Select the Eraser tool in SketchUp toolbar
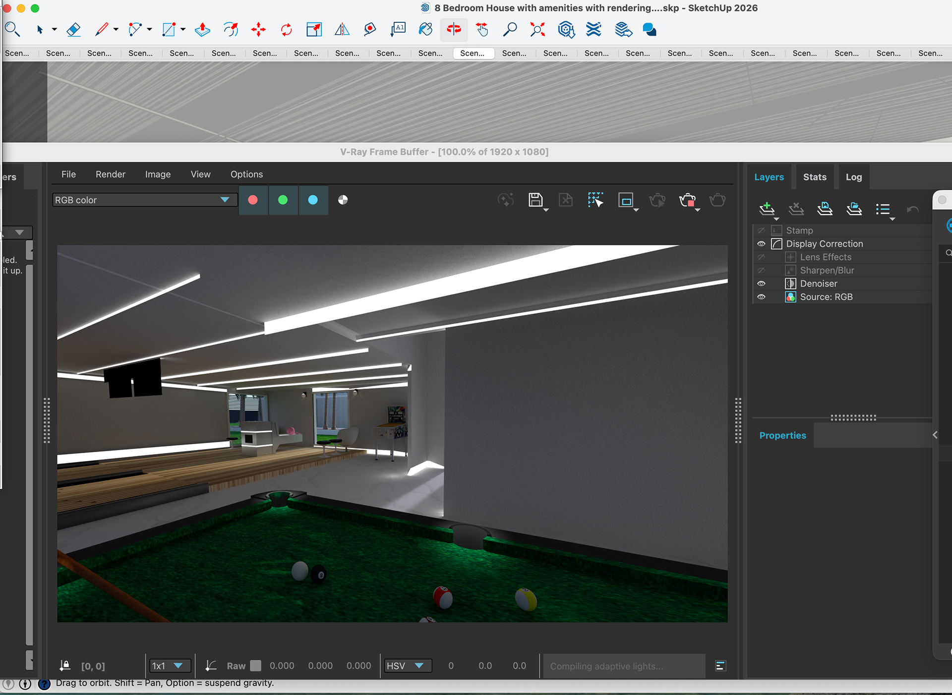The width and height of the screenshot is (952, 695). 73,30
